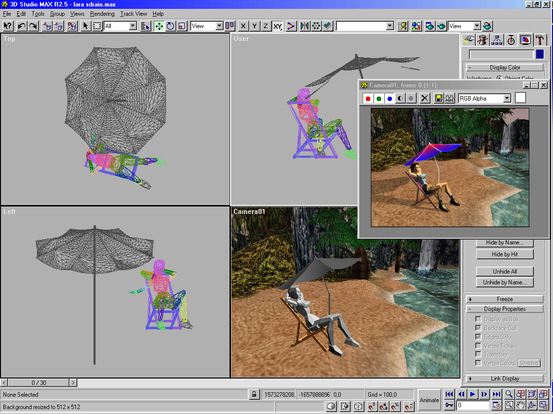Toggle the Edges Only checkbox

tap(478, 337)
